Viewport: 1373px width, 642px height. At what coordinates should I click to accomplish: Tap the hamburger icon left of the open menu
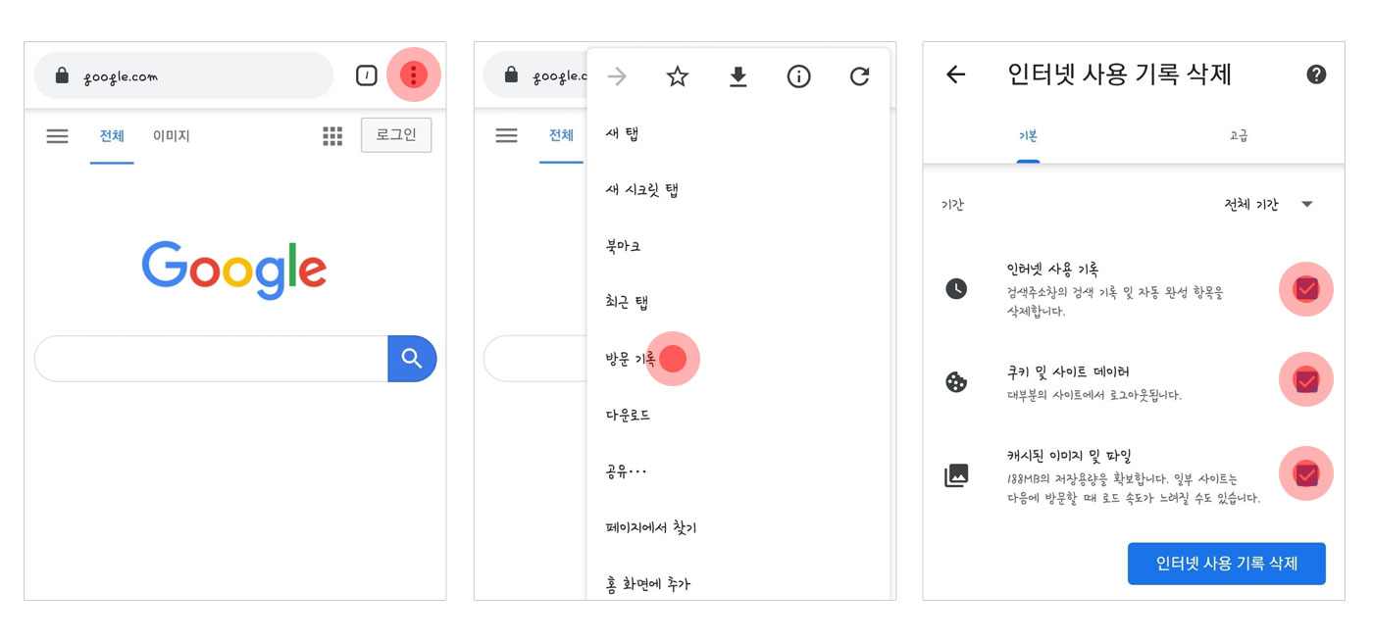click(x=507, y=136)
